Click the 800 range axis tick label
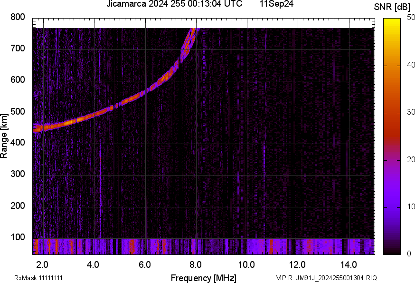 18,18
